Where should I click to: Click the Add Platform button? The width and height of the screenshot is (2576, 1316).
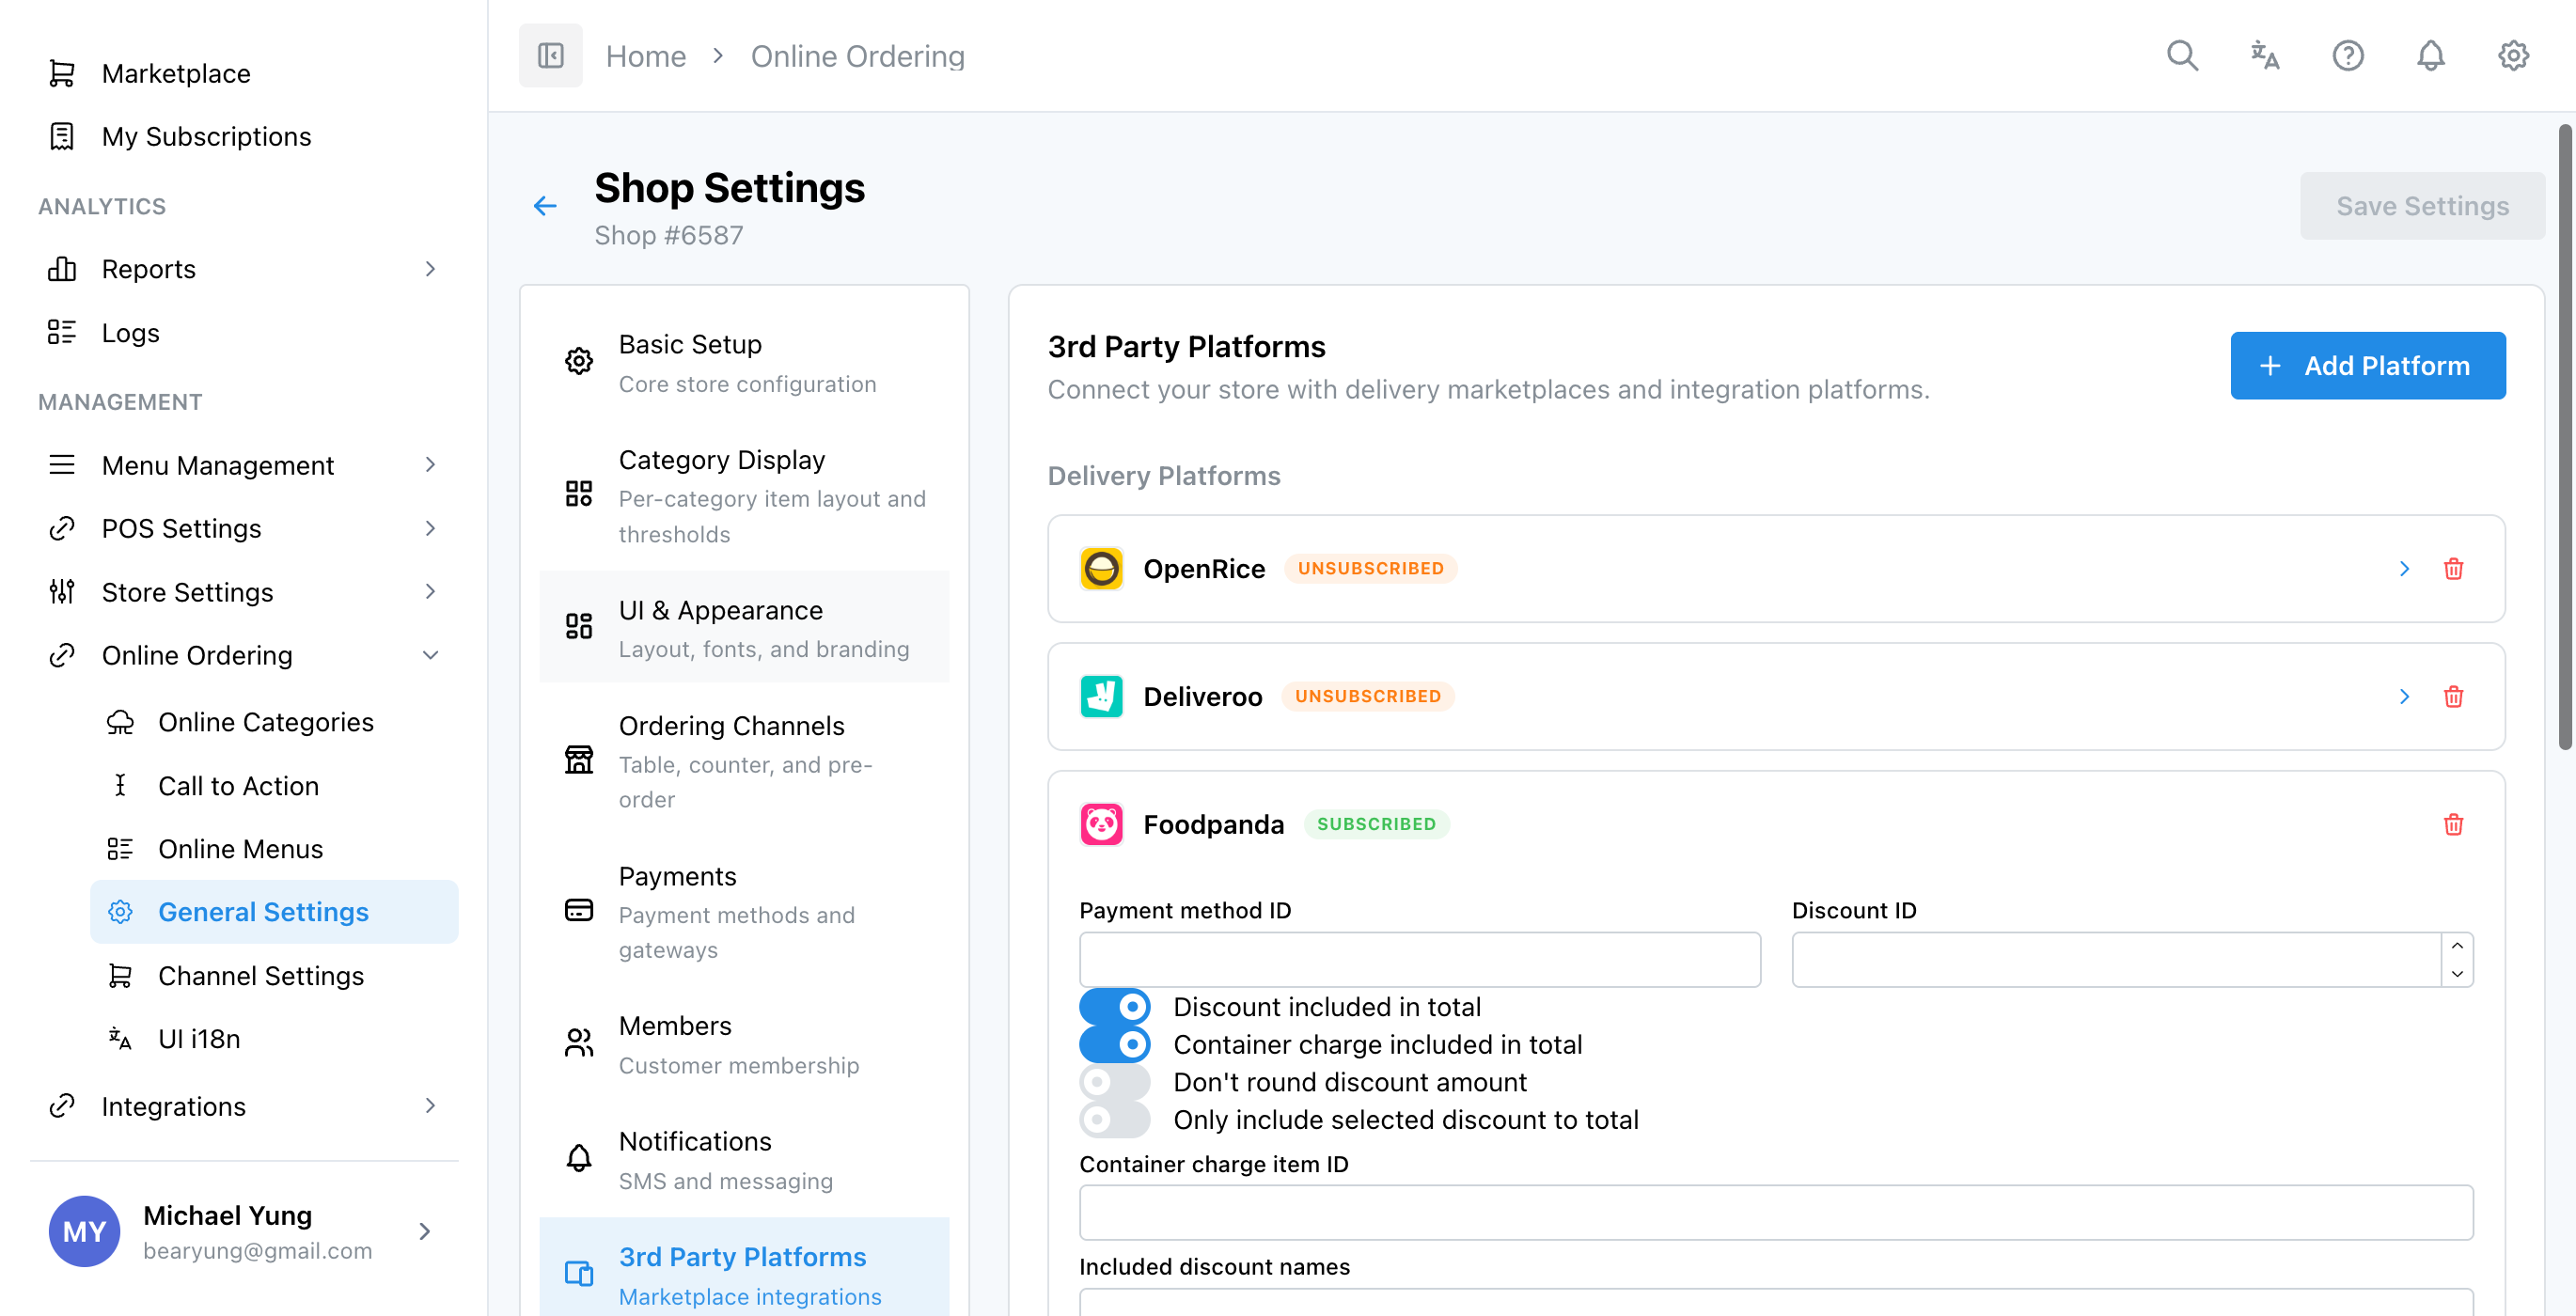(x=2368, y=365)
